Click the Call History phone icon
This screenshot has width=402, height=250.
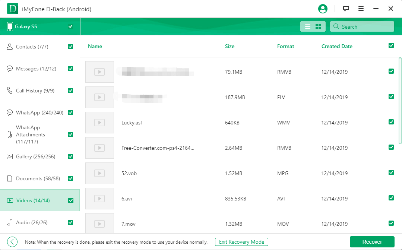(9, 91)
